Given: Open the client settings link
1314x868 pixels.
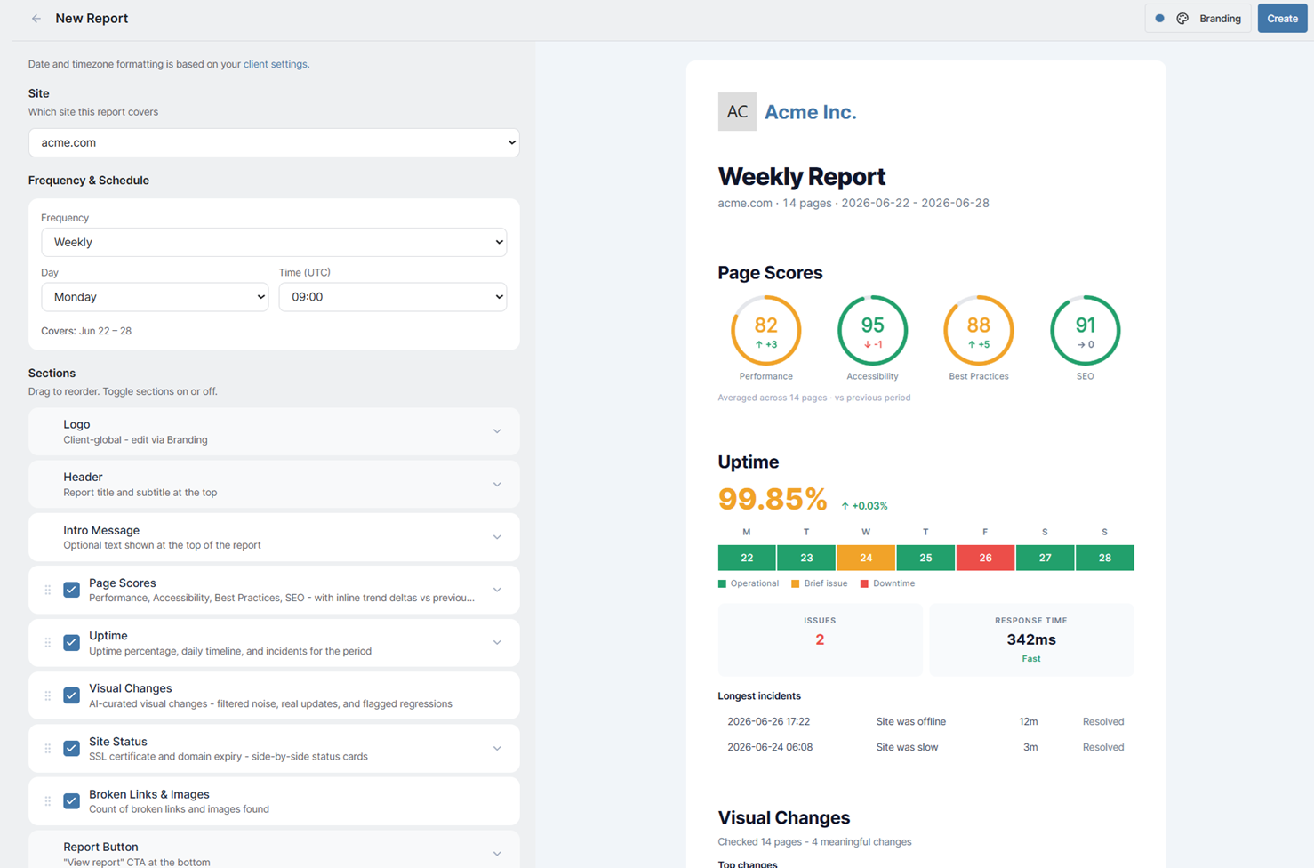Looking at the screenshot, I should point(275,64).
